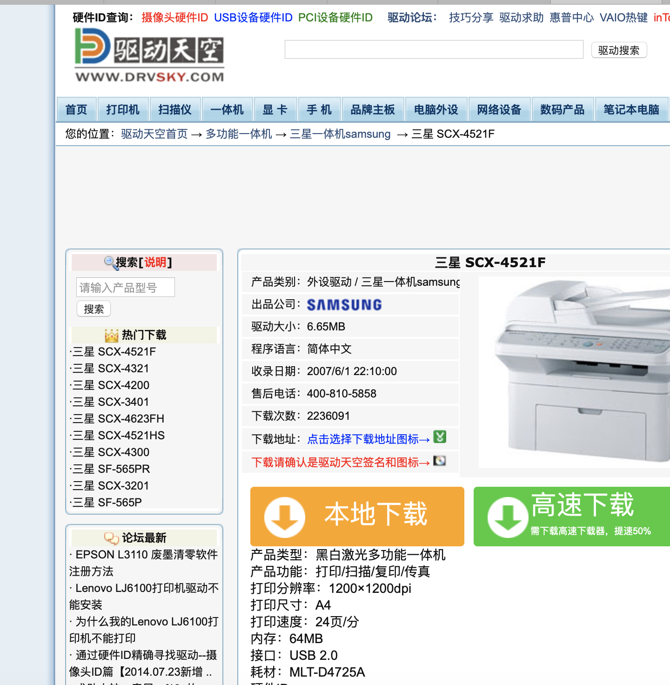Click the 6.65MB driver size value
The image size is (670, 685).
point(326,326)
